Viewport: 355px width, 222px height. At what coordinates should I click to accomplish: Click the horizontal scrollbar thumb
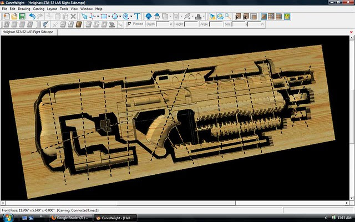(176, 203)
